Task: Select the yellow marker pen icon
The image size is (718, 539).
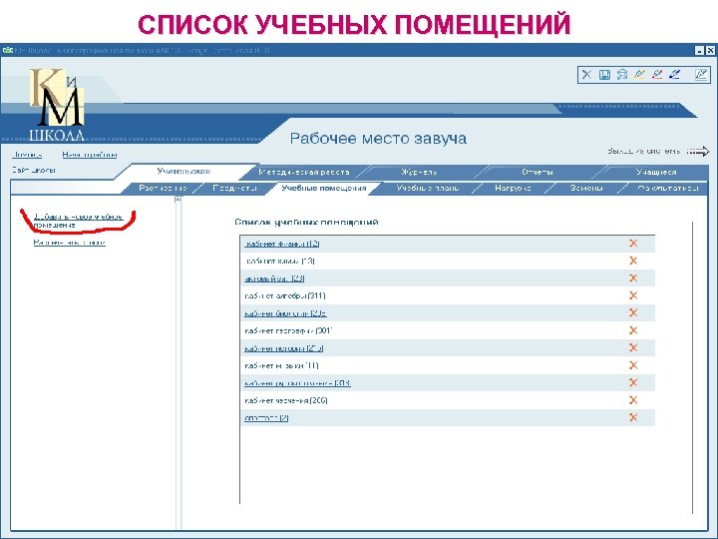Action: click(639, 74)
